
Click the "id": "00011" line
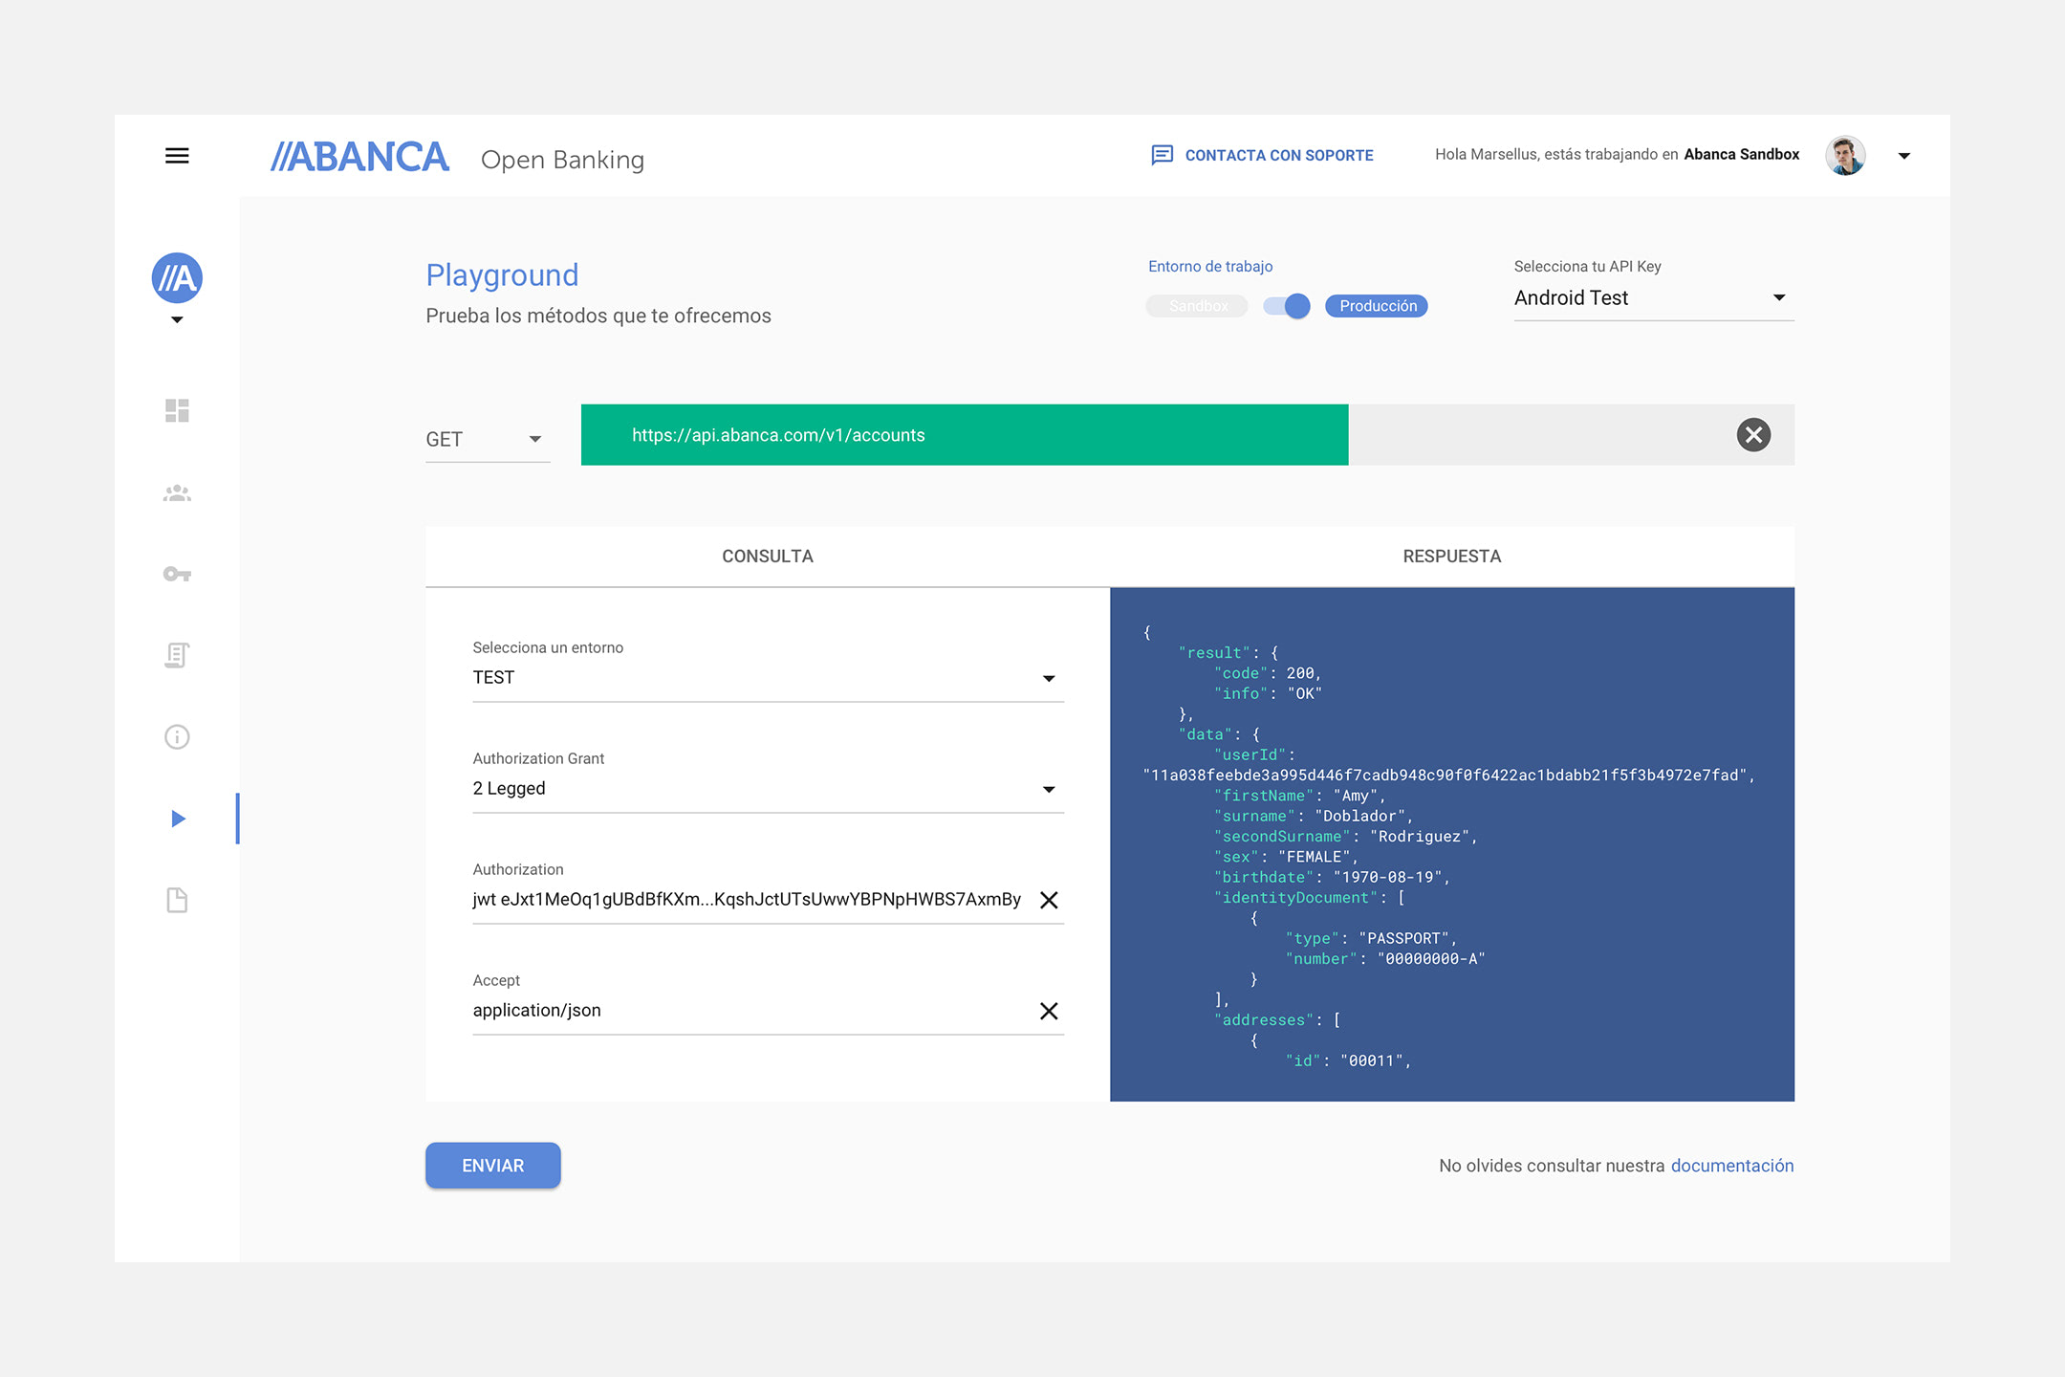[x=1348, y=1060]
